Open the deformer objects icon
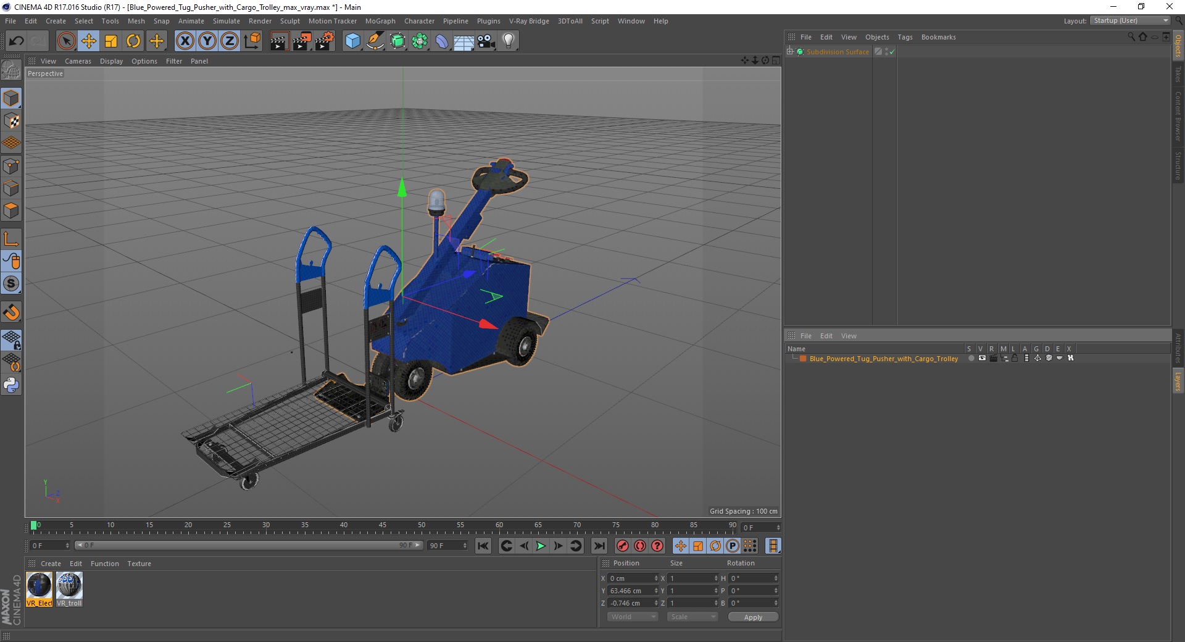This screenshot has width=1185, height=642. click(x=442, y=41)
